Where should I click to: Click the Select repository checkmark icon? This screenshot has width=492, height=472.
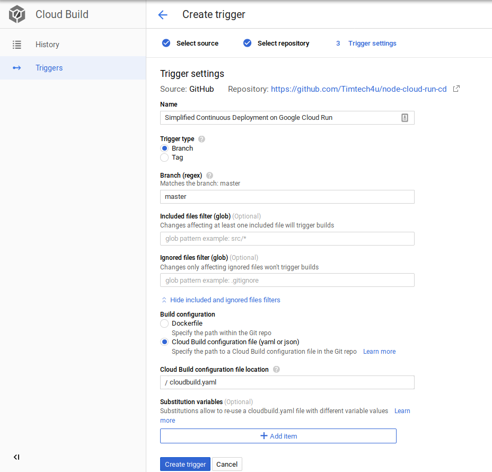tap(247, 43)
